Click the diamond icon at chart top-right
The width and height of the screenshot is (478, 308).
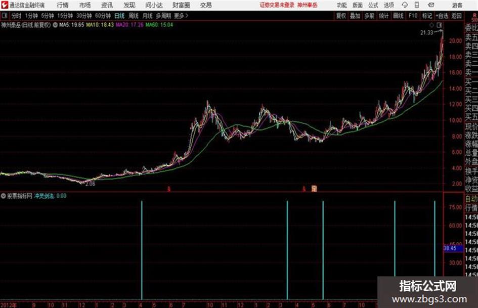point(431,25)
